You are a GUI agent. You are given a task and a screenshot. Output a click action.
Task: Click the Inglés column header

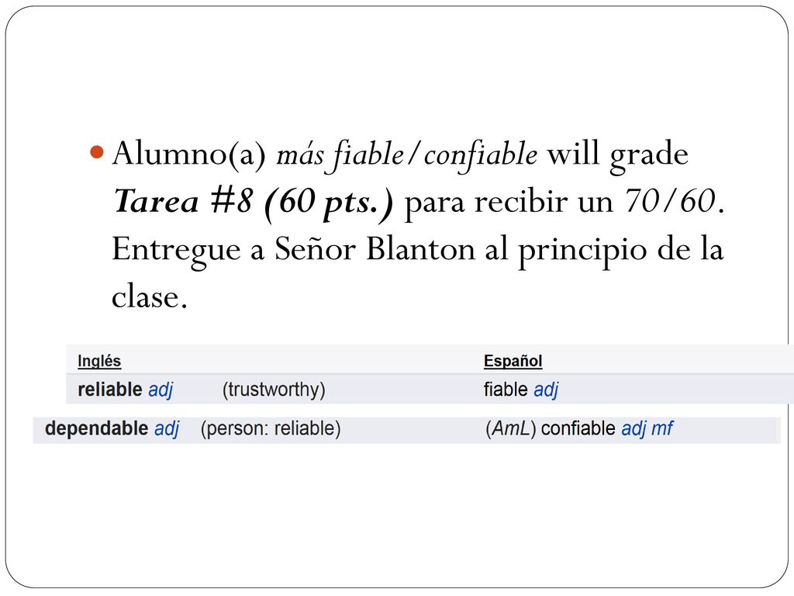[x=99, y=361]
